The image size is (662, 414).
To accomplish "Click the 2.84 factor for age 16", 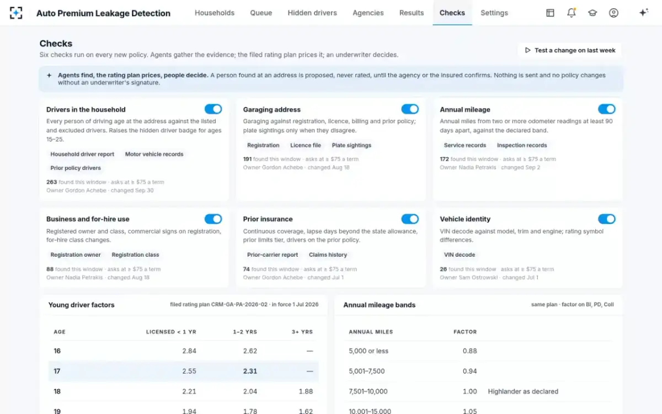I will 189,351.
